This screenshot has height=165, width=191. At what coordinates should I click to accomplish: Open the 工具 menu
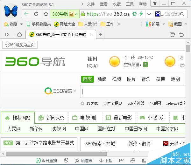pos(130,4)
